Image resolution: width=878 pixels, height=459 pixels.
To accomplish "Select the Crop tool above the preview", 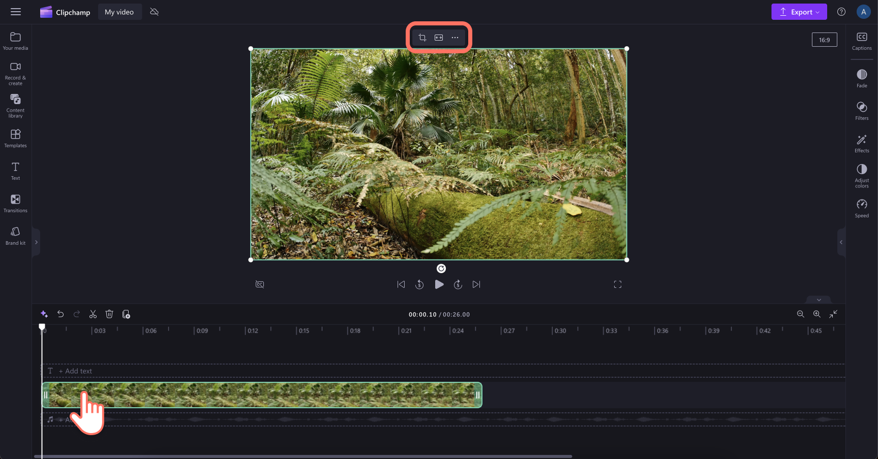I will tap(422, 37).
